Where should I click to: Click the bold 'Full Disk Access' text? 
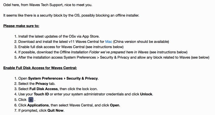coord(43,89)
